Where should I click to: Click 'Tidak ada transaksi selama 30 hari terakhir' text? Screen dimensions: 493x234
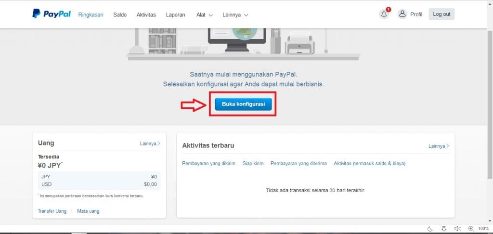click(315, 190)
